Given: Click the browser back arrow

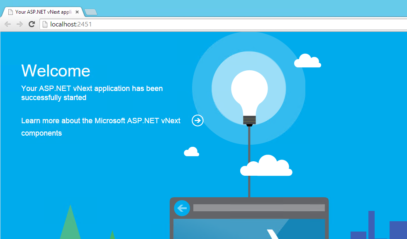Looking at the screenshot, I should point(7,24).
